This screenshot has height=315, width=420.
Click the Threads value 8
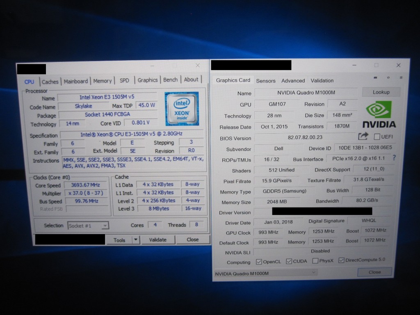click(196, 224)
